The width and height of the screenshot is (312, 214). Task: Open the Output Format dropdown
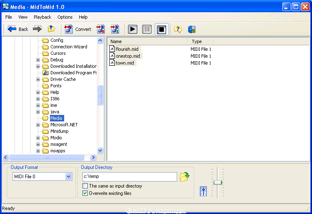point(68,177)
